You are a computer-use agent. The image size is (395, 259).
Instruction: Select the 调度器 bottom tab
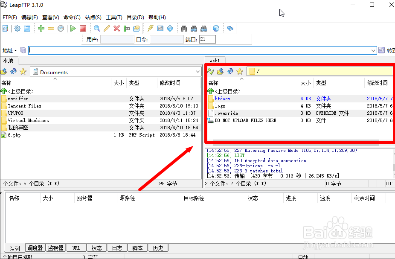35,248
